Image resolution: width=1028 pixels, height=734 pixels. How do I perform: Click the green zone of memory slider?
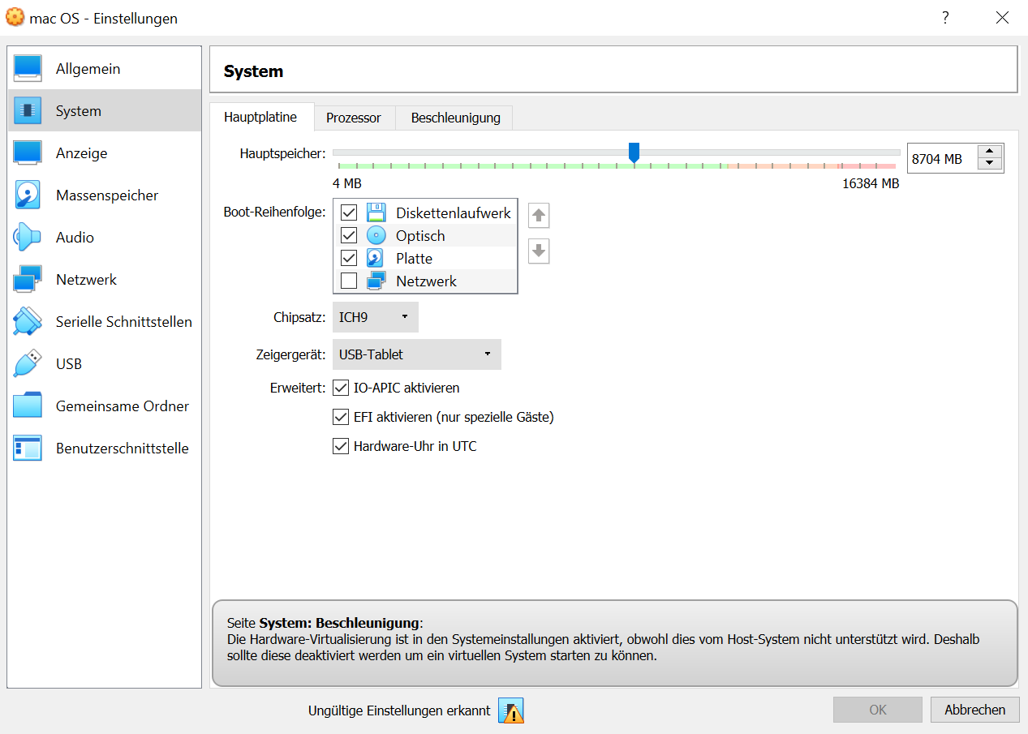pos(531,165)
